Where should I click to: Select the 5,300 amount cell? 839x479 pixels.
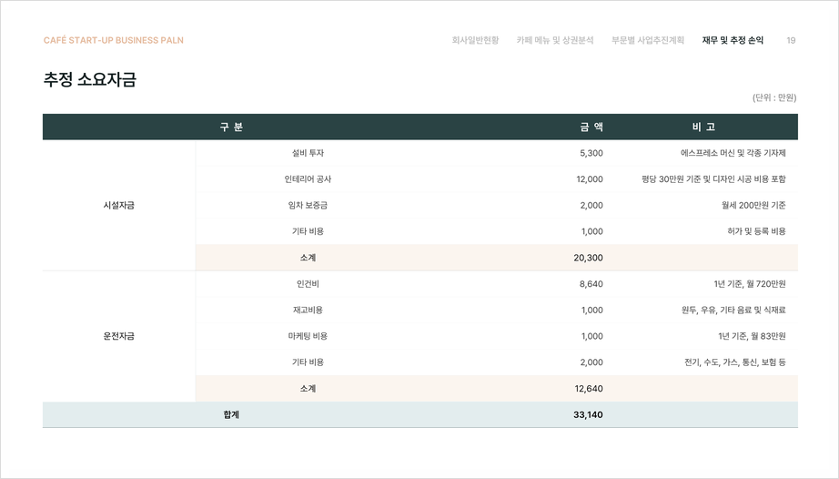(591, 153)
